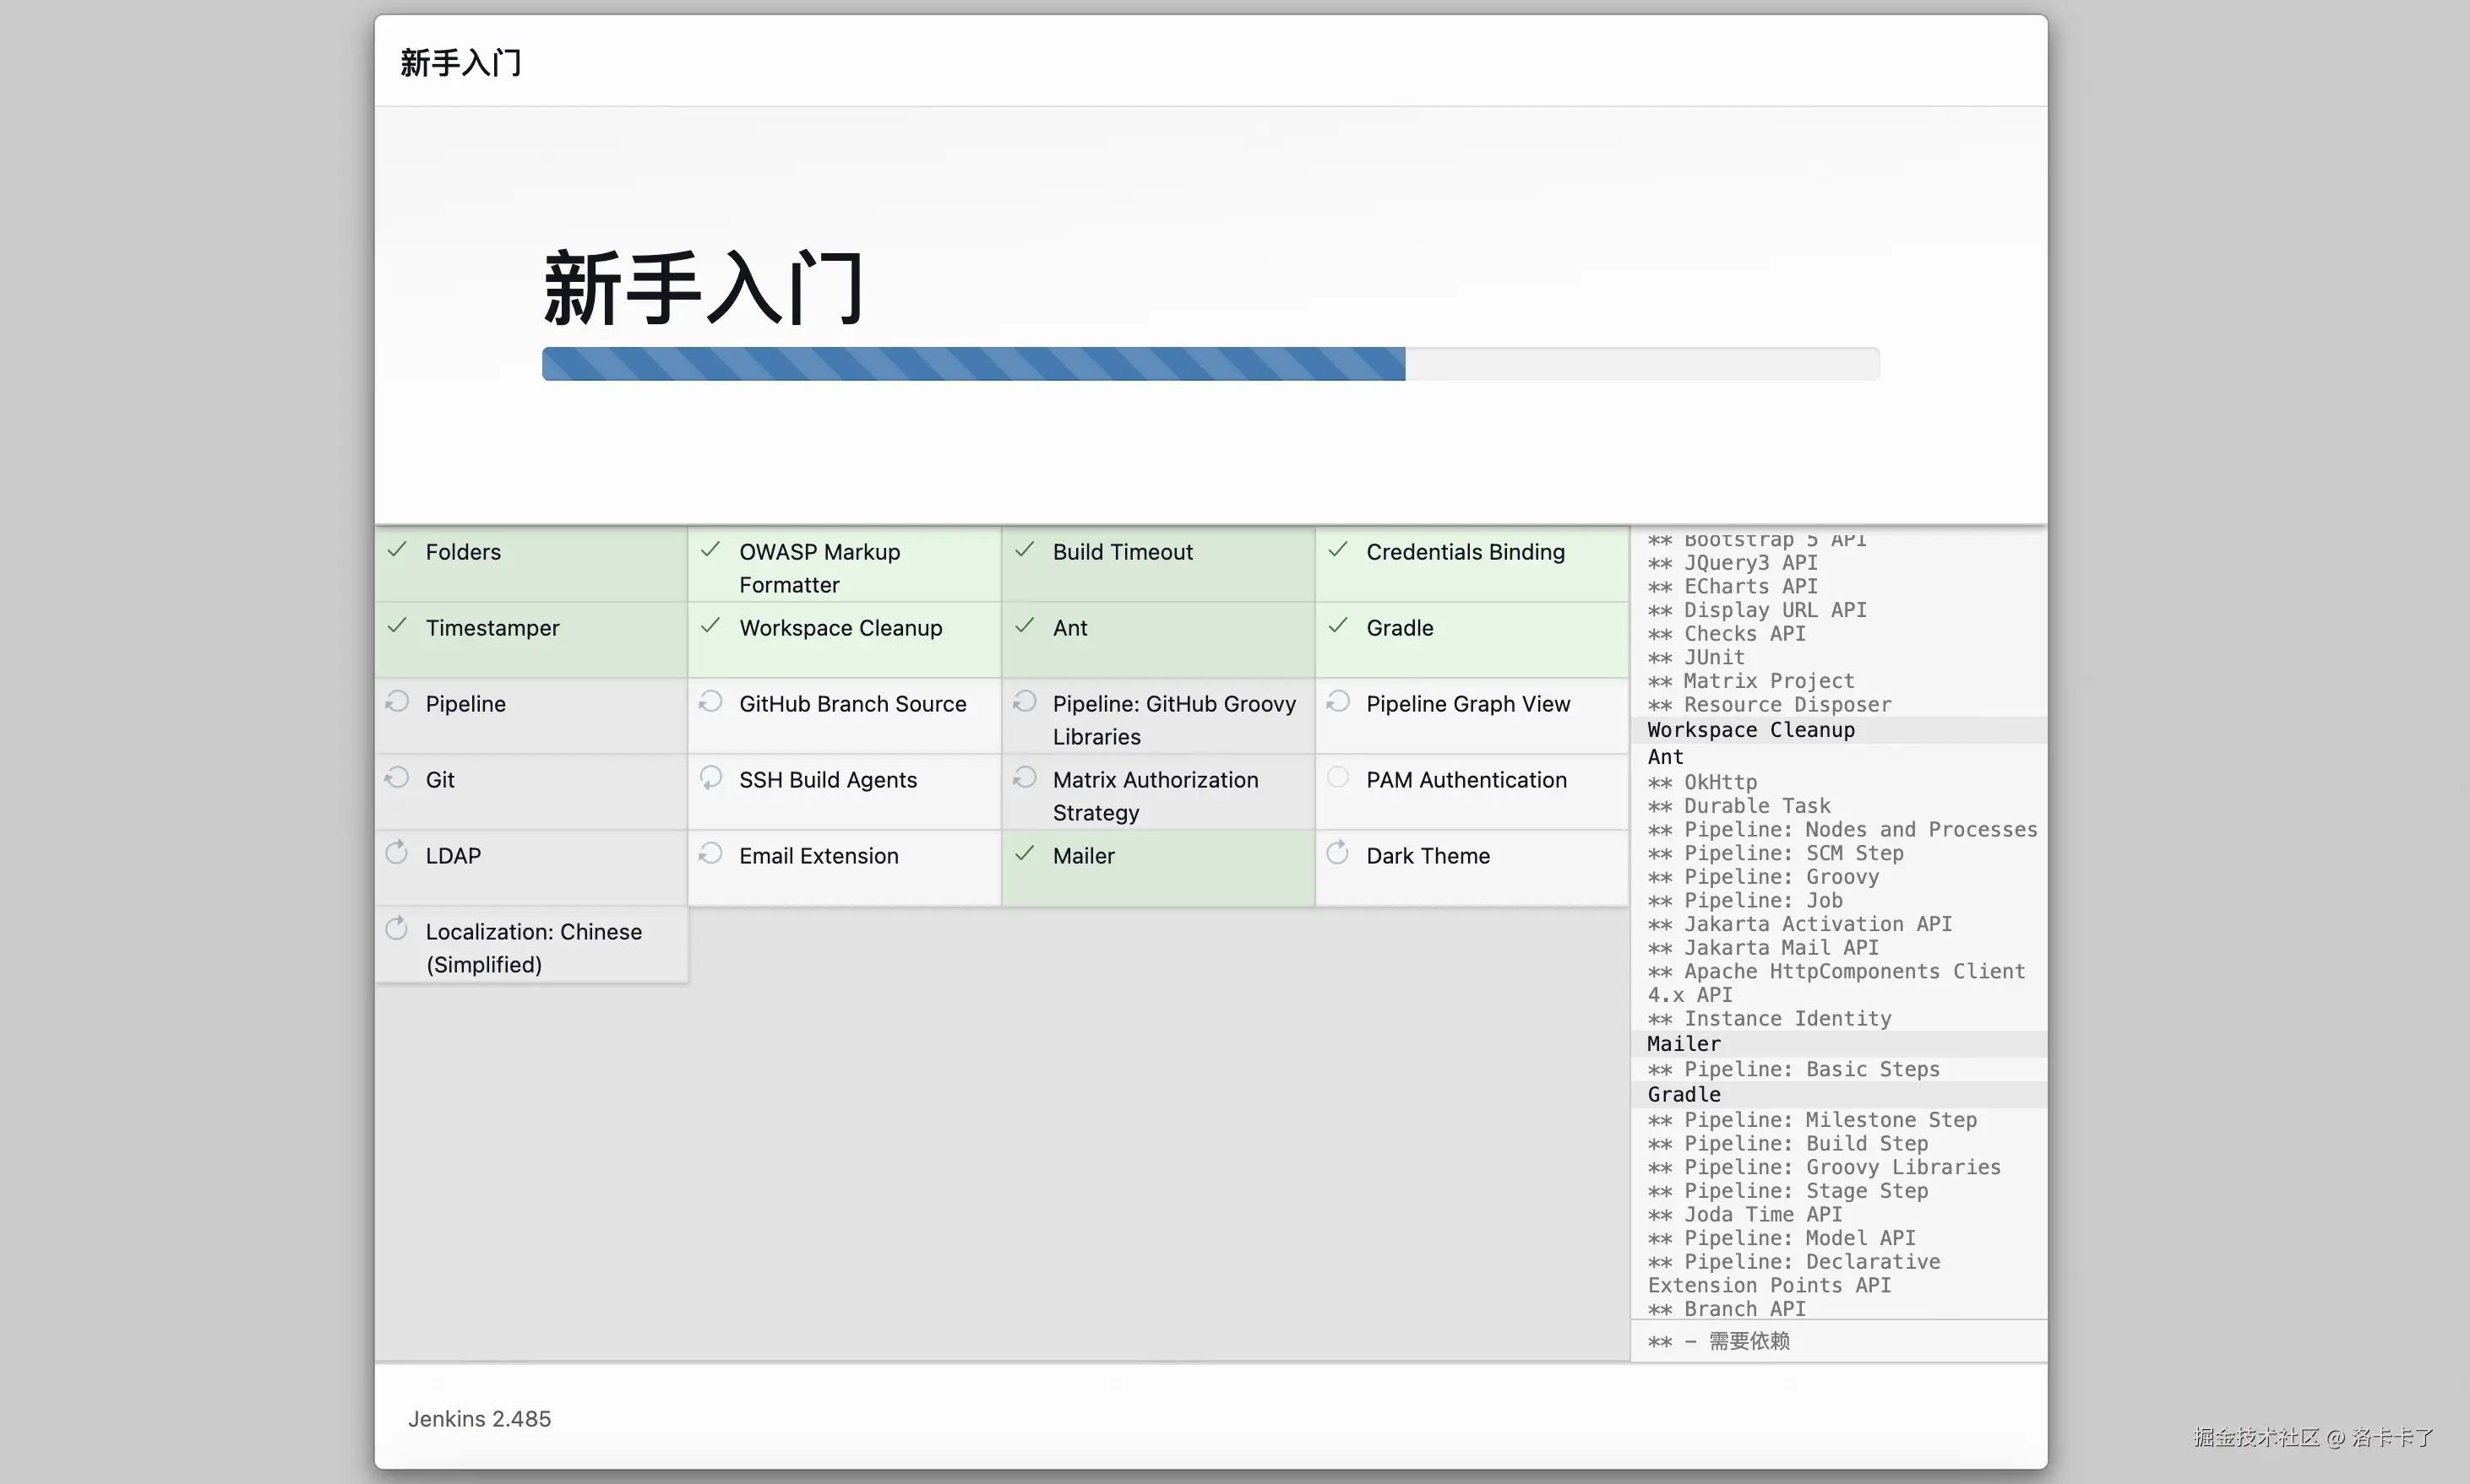Click the Gradle entry in the install log
Viewport: 2470px width, 1484px height.
pos(1684,1095)
